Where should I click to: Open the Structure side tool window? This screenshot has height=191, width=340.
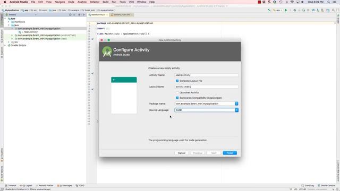tap(2, 37)
